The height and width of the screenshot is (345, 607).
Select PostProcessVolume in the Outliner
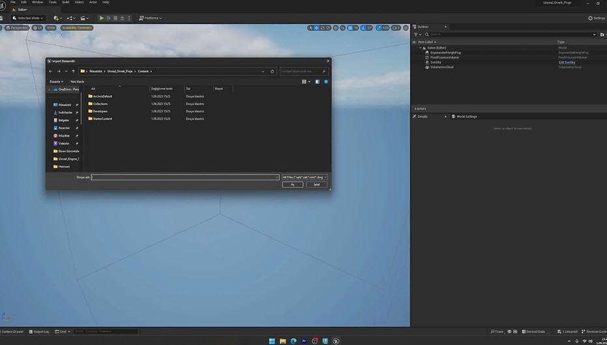tap(445, 57)
